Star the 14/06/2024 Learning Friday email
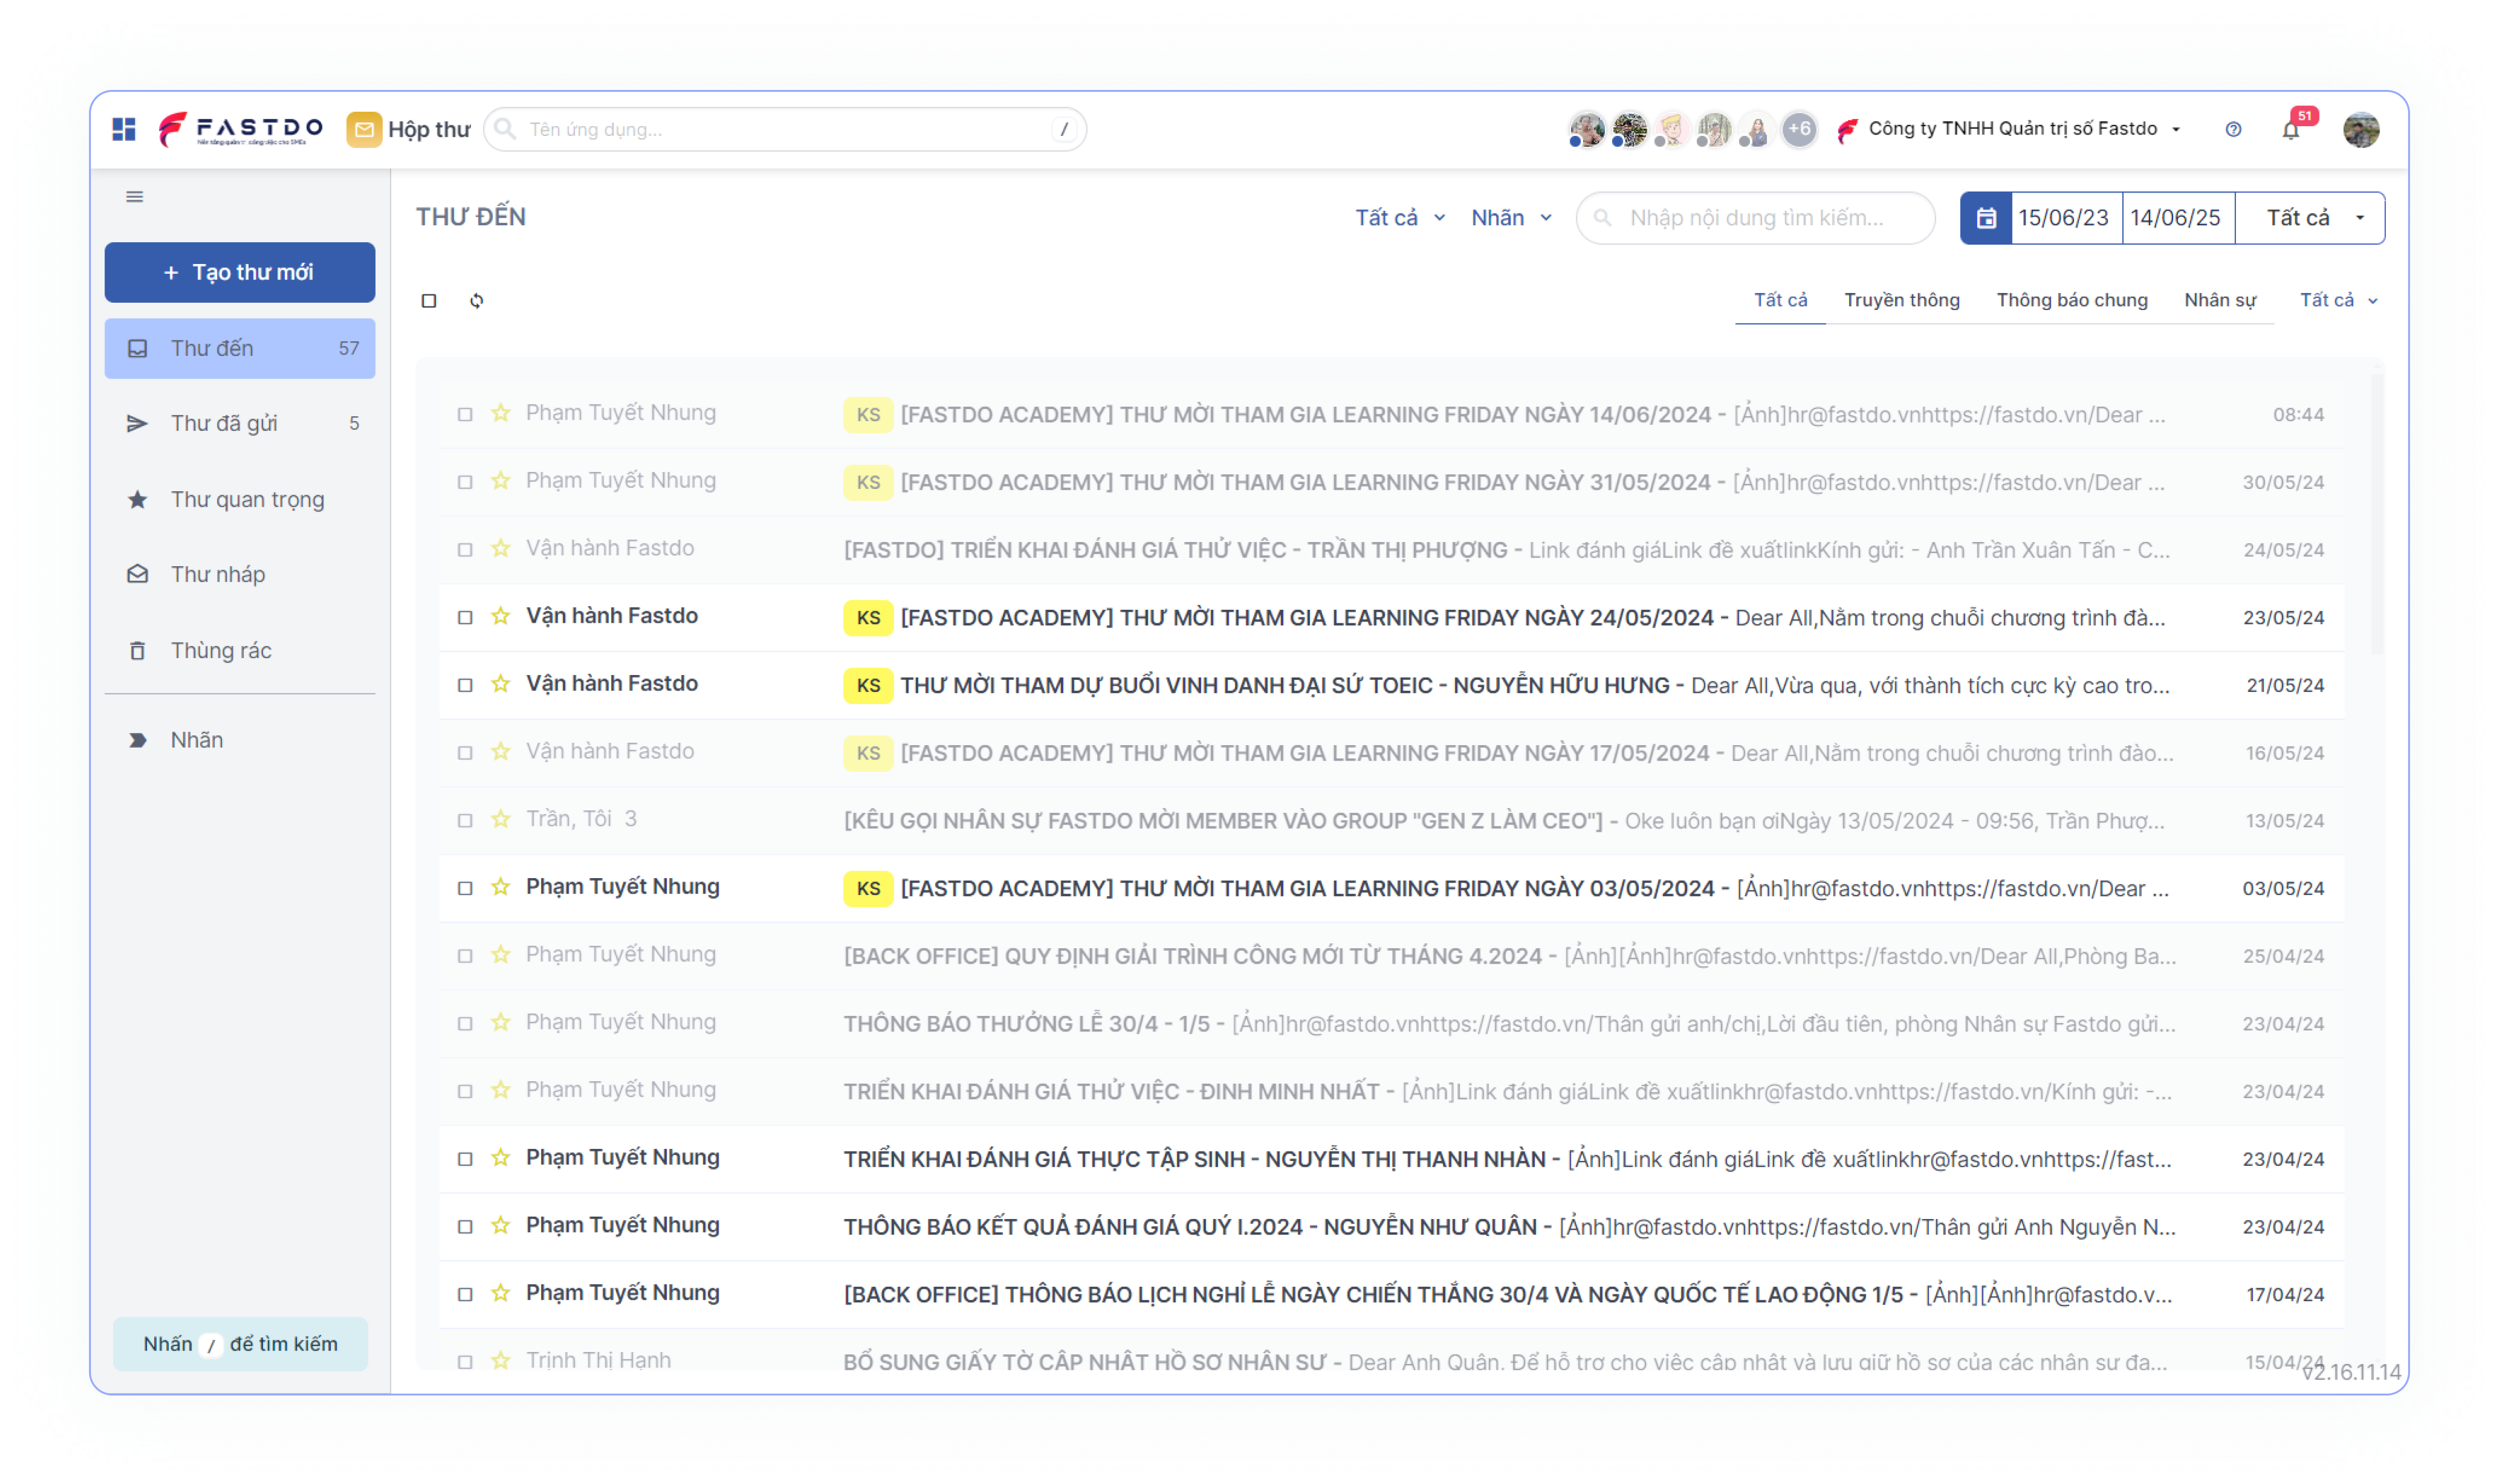Screen dimensions: 2499x1484 pos(501,413)
